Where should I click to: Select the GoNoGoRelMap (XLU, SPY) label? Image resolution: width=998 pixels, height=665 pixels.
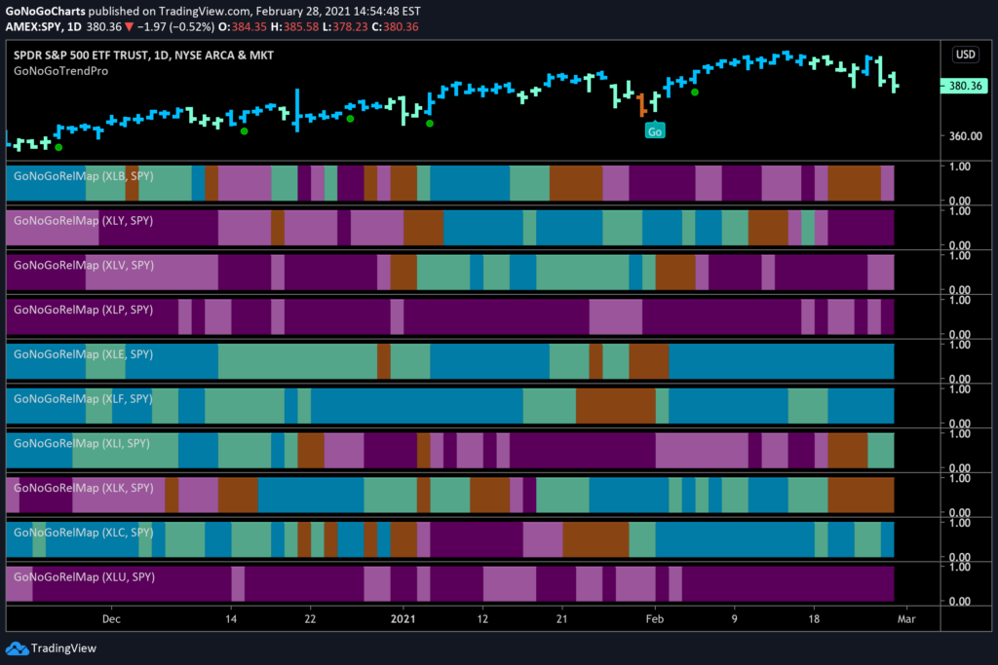tap(84, 576)
